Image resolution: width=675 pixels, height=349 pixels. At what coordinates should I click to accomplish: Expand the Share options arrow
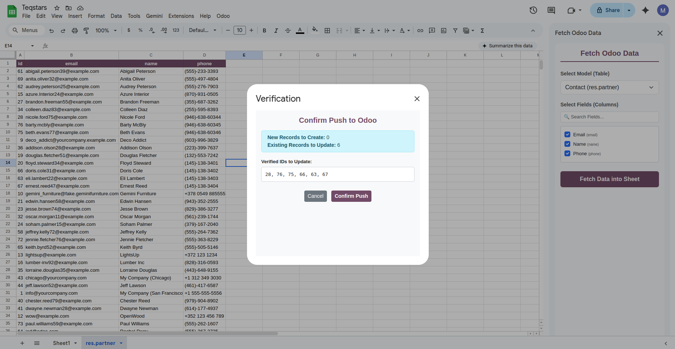[629, 10]
